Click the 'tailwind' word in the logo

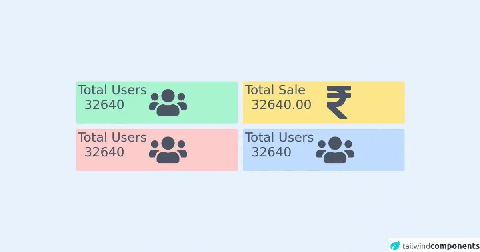416,245
